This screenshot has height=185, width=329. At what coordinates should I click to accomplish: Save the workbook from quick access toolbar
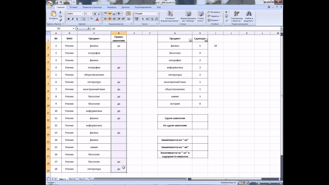tap(56, 2)
